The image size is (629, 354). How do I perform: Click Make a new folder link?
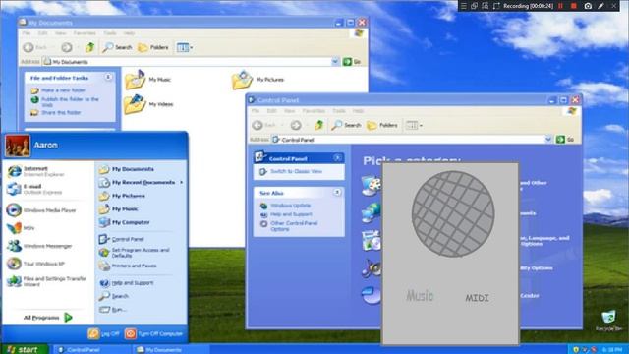[63, 90]
